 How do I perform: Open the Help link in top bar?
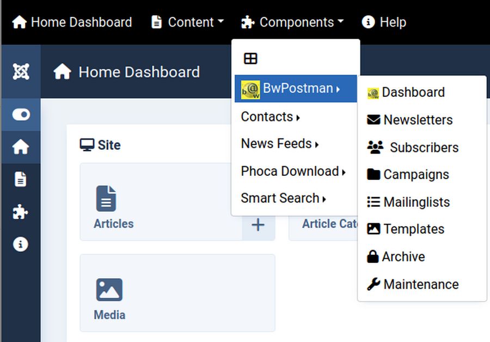[x=384, y=22]
